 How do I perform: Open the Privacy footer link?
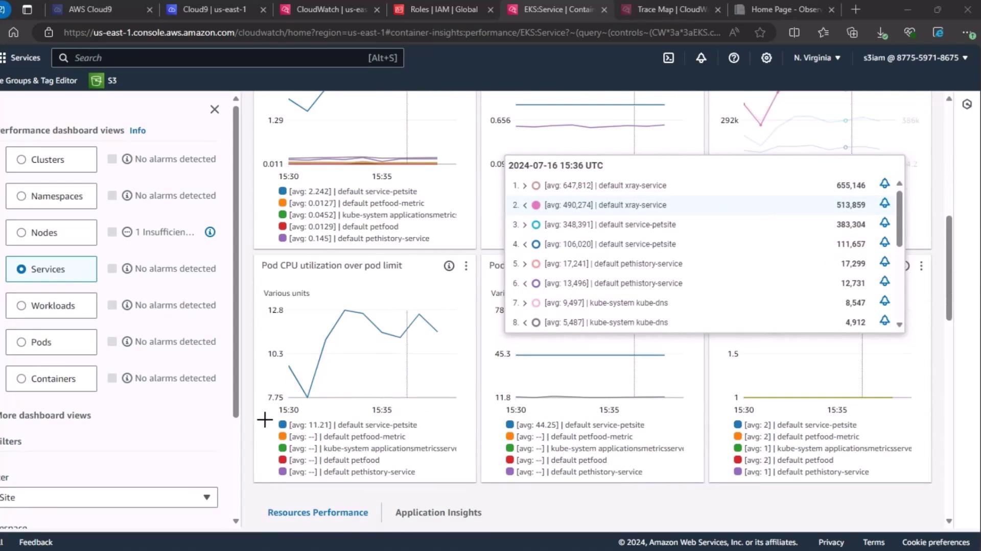tap(831, 542)
